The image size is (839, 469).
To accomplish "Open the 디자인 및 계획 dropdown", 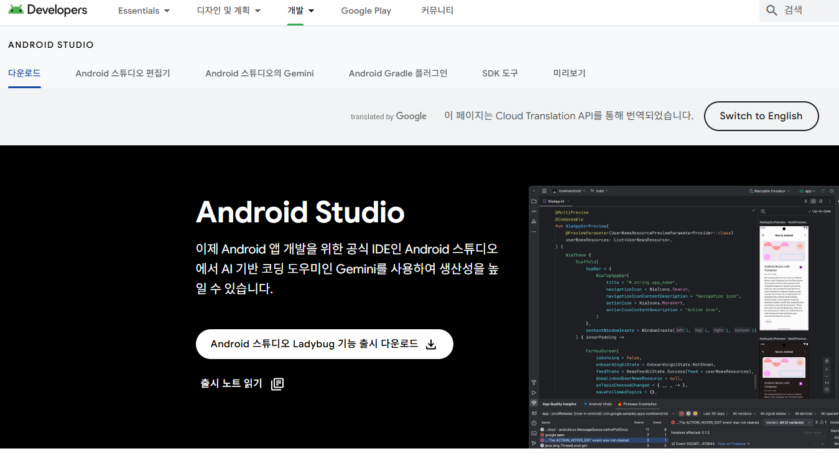I will pyautogui.click(x=229, y=11).
